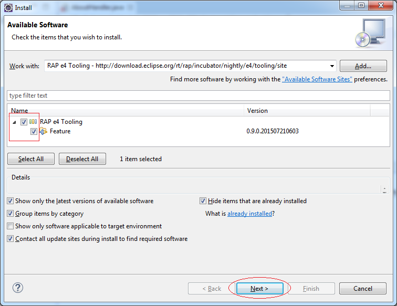Screen dimensions: 397x306
Task: Open the help question mark icon
Action: [x=18, y=288]
